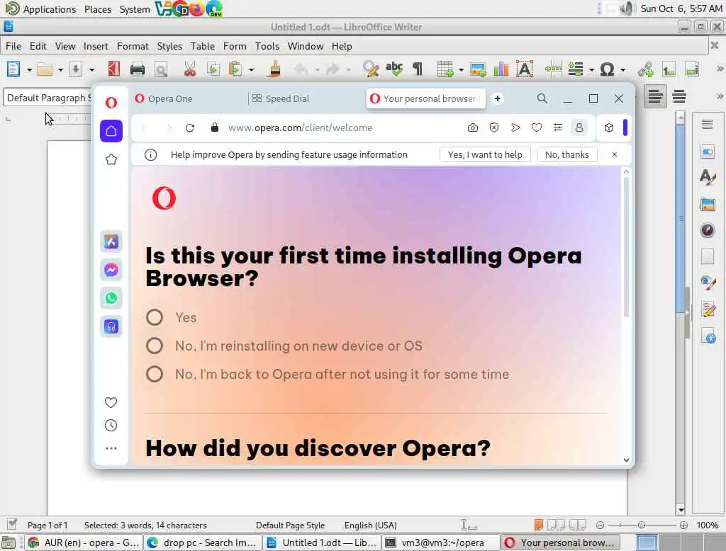The width and height of the screenshot is (726, 551).
Task: Open extensions cube icon in Opera
Action: (x=609, y=127)
